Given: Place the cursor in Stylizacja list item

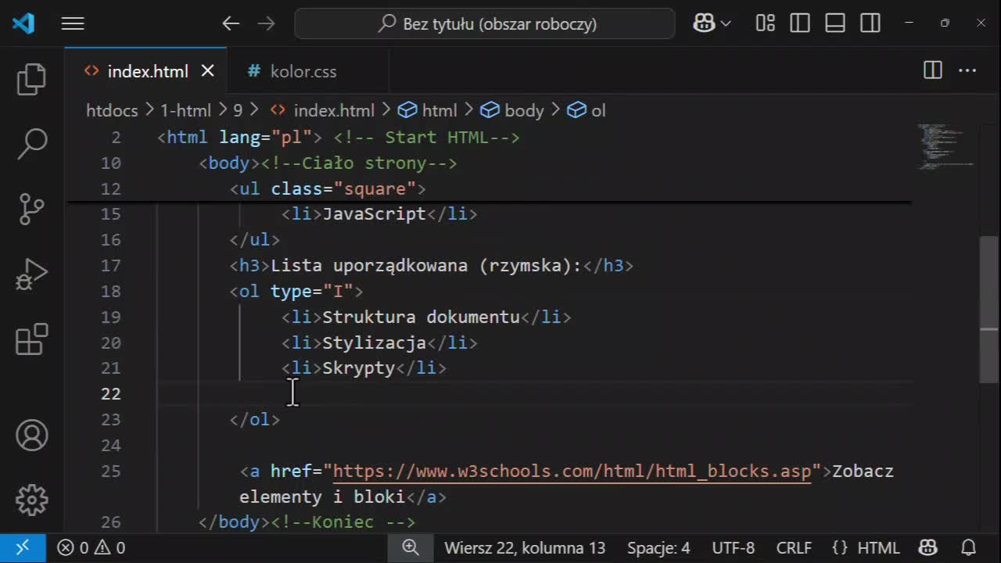Looking at the screenshot, I should [x=379, y=343].
